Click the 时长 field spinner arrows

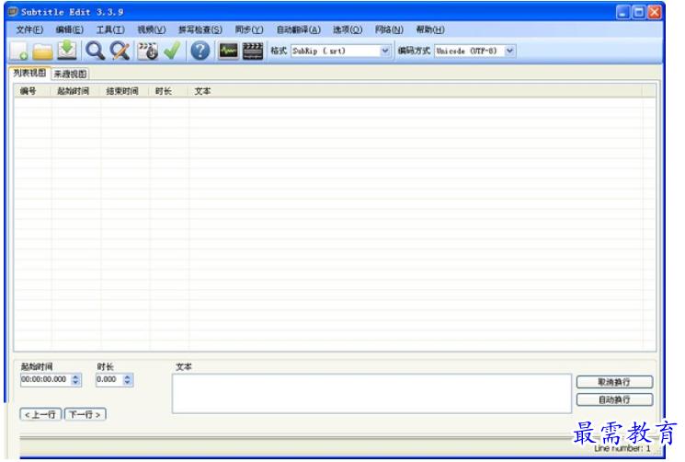[128, 380]
